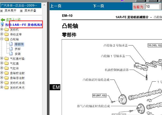This screenshot has height=115, width=162.
Task: Click the page icon next to 拆卸
Action: point(11,49)
